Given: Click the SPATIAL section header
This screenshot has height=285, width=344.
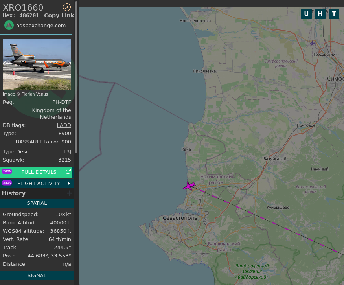Looking at the screenshot, I should point(37,203).
